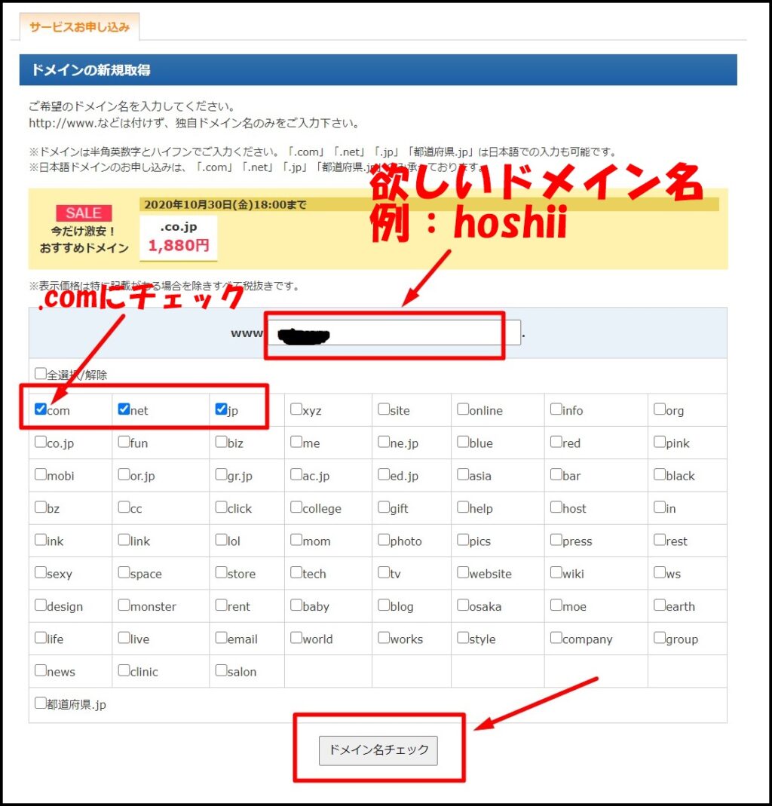Check the click domain checkbox
This screenshot has height=806, width=772.
click(x=221, y=507)
